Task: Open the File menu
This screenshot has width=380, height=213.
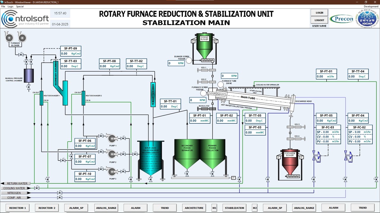Action: 3,7
